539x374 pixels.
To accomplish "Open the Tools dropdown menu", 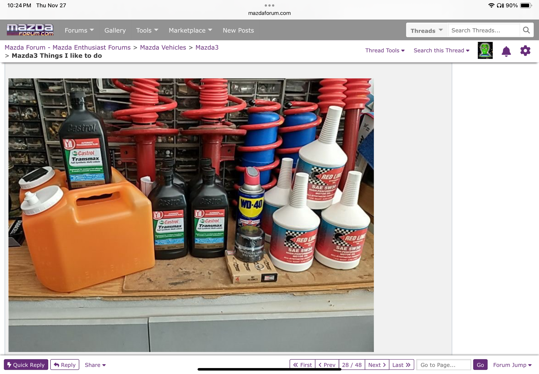I will [x=147, y=30].
